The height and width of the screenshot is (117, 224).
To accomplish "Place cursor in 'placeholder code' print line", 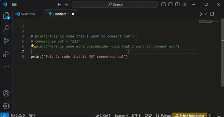I will click(x=105, y=46).
